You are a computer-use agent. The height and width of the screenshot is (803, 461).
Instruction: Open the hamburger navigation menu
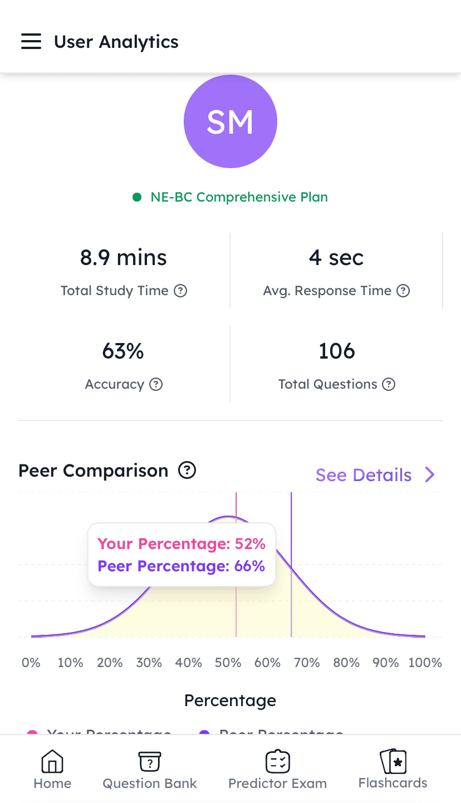tap(31, 42)
